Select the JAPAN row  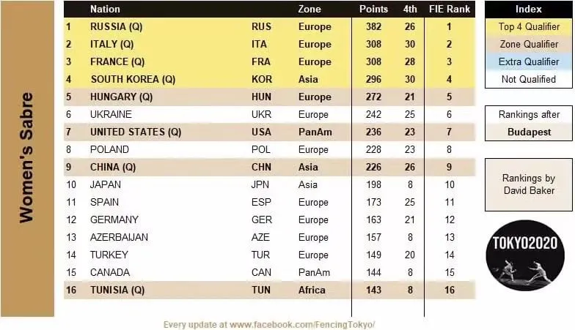coord(269,184)
